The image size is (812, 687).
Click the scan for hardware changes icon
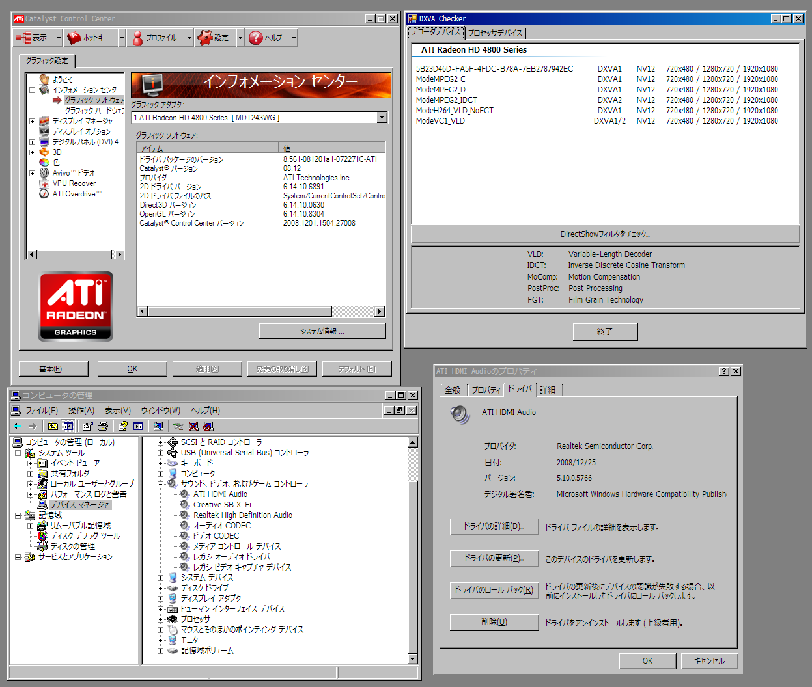click(x=158, y=426)
